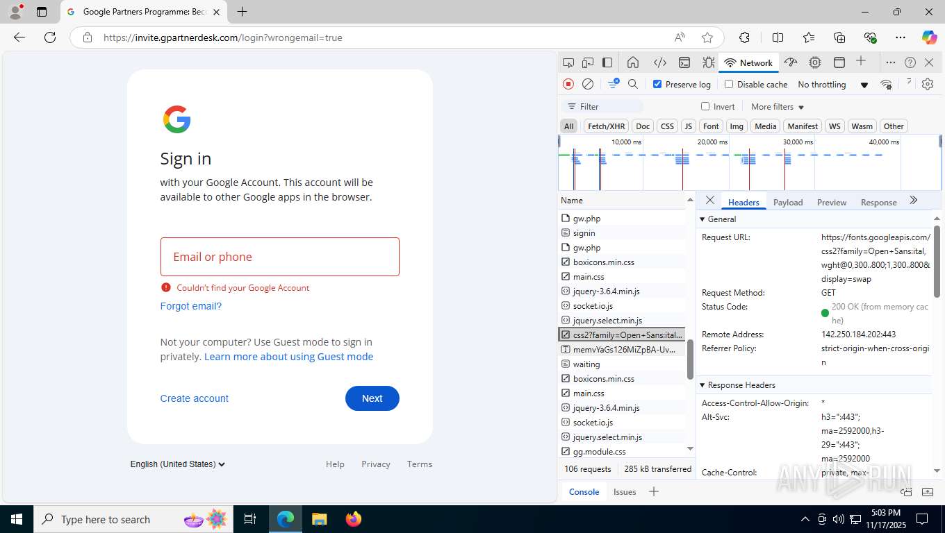Toggle the CSS request type filter
The width and height of the screenshot is (945, 533).
point(667,126)
